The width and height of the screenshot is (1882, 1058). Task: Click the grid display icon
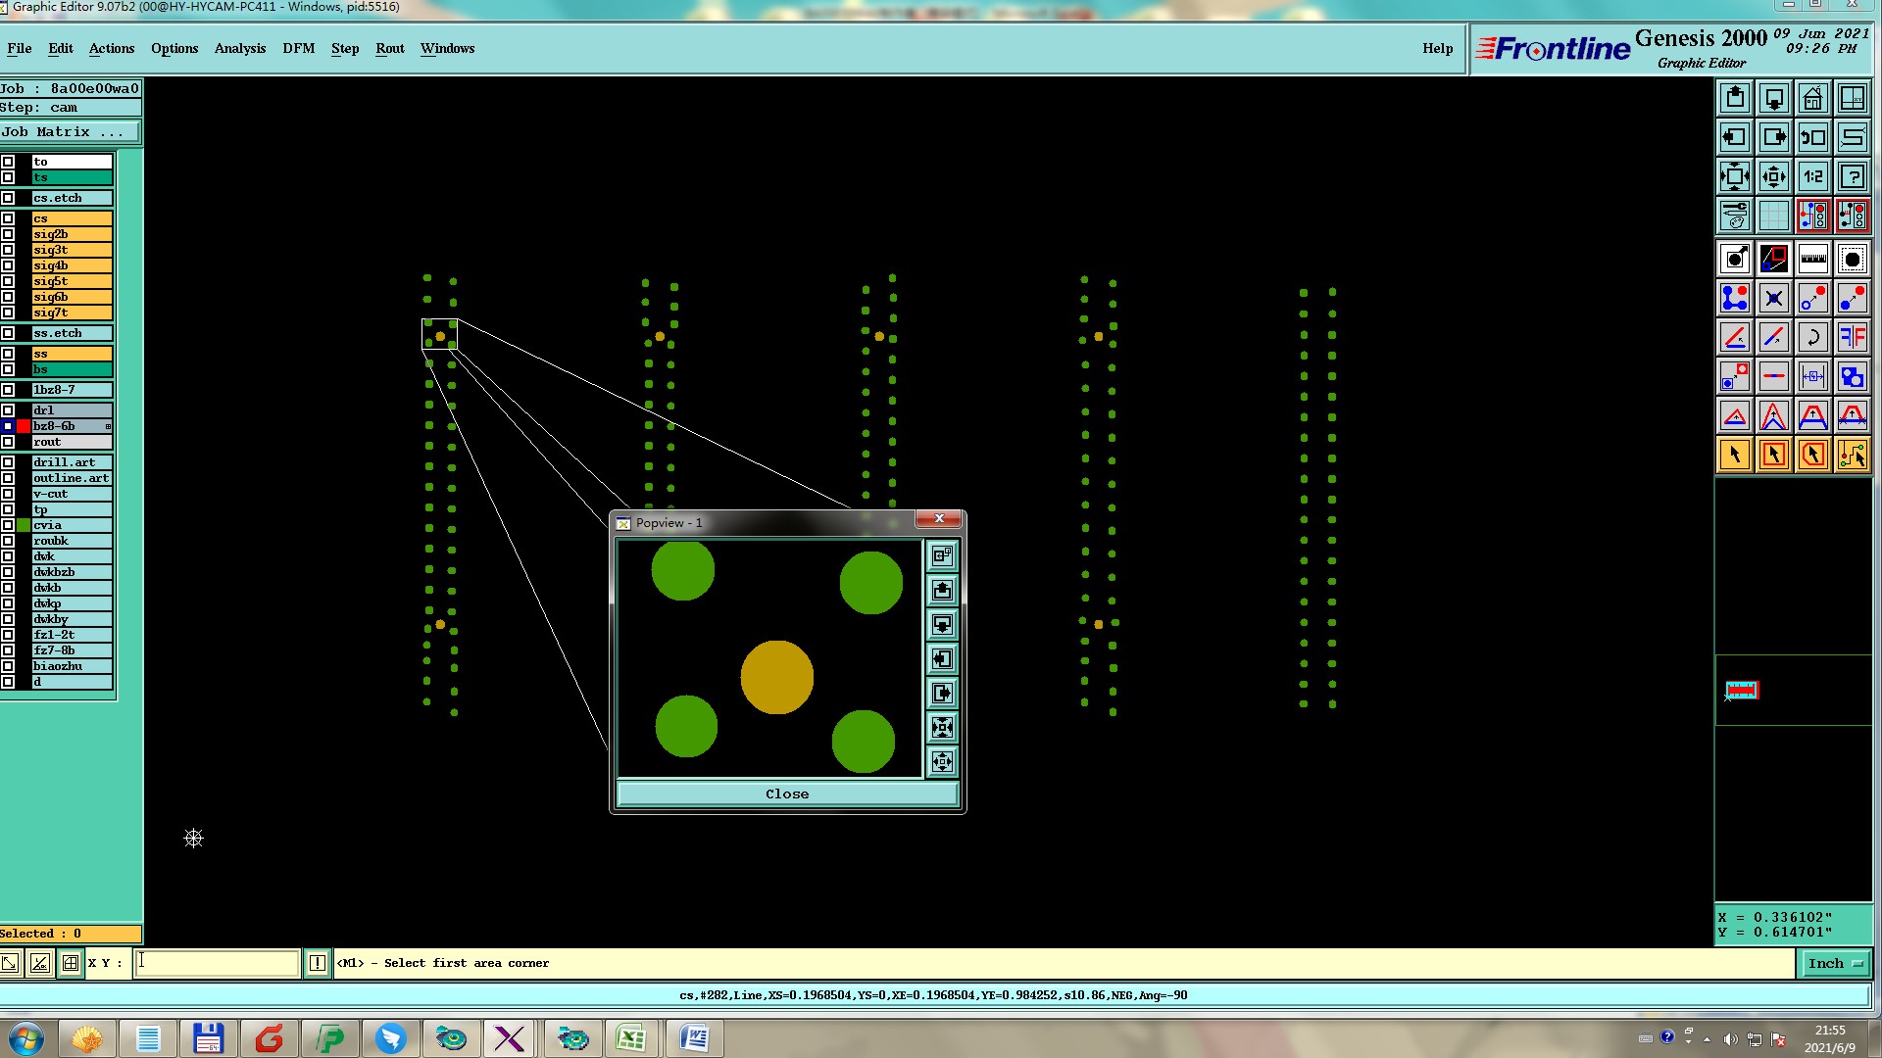tap(1773, 215)
